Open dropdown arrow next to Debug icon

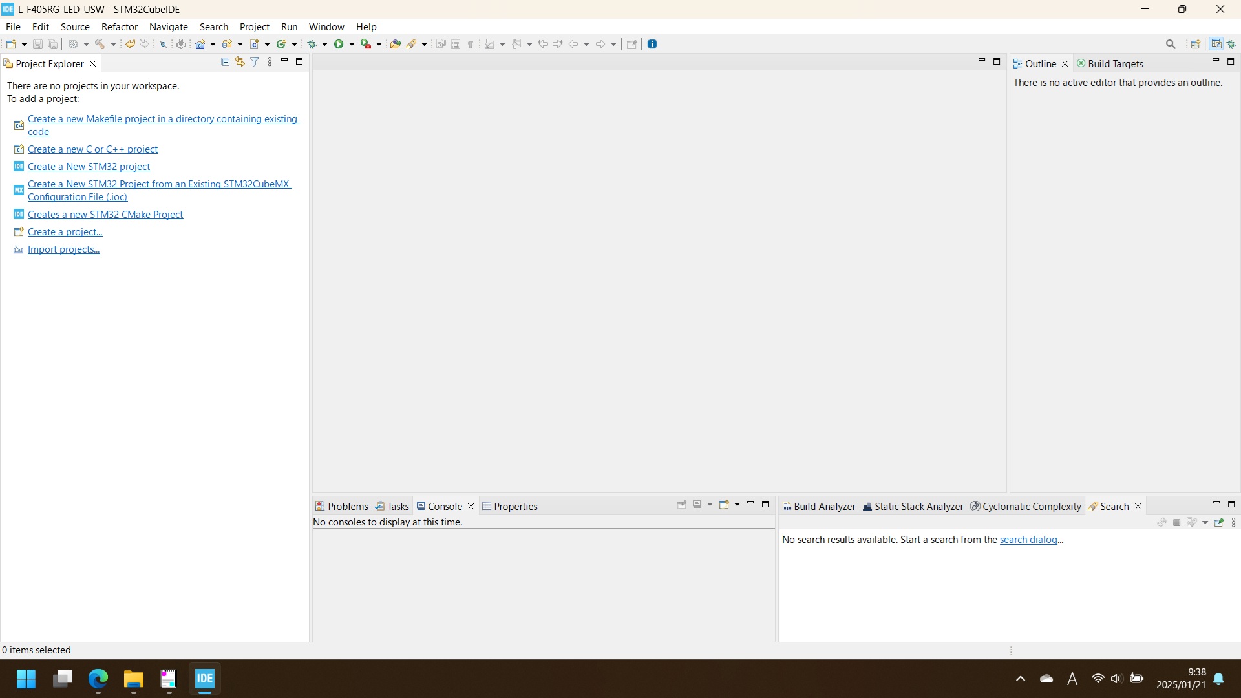(x=324, y=44)
